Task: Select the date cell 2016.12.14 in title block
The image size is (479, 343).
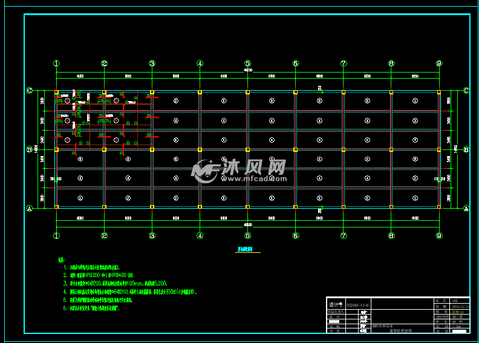Action: pos(460,307)
